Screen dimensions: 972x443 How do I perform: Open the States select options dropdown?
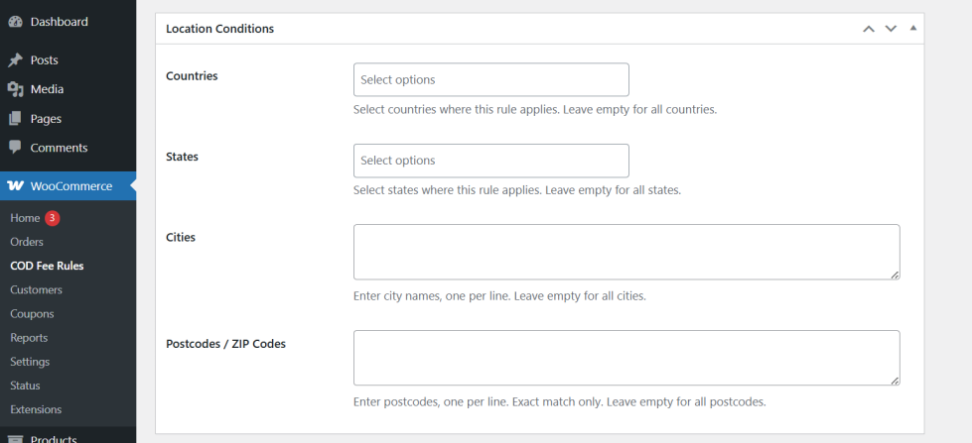pyautogui.click(x=490, y=161)
